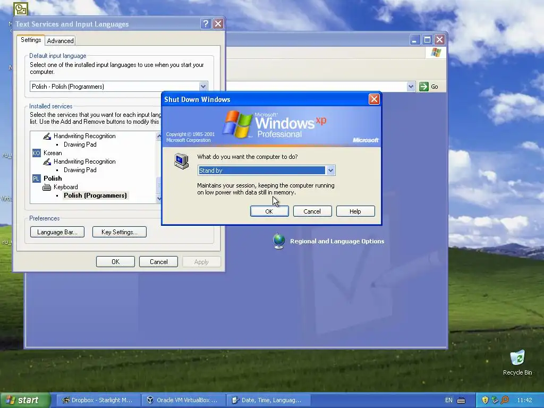Maximize the Control Panel window

click(427, 39)
